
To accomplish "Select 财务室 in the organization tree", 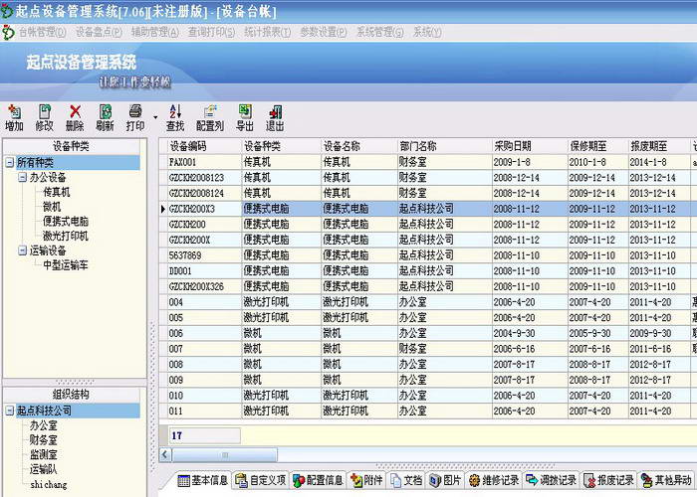I will (x=44, y=440).
